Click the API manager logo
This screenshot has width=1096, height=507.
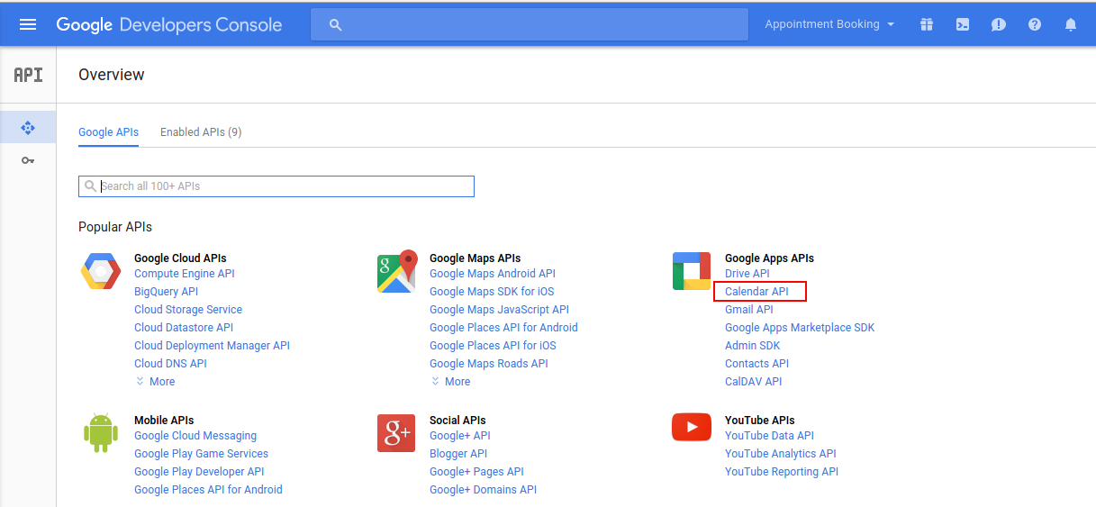28,75
